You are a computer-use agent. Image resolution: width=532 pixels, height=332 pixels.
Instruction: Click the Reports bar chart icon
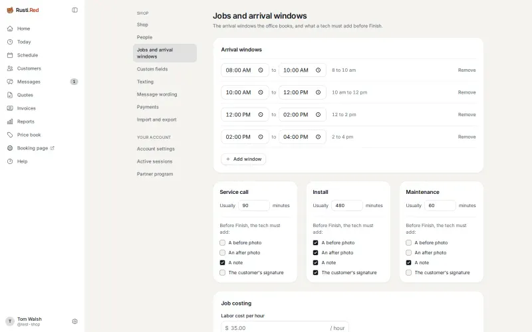[10, 122]
